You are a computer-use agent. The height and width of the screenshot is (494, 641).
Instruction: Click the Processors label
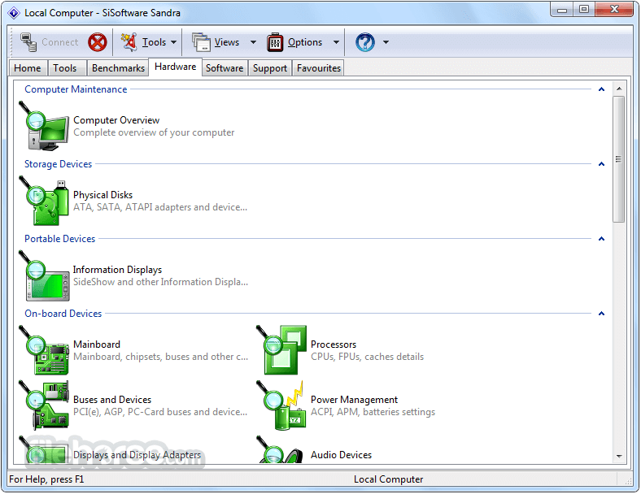[x=334, y=344]
